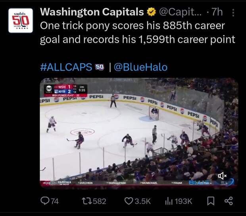
Task: Open the three-dot more options menu
Action: coord(233,13)
